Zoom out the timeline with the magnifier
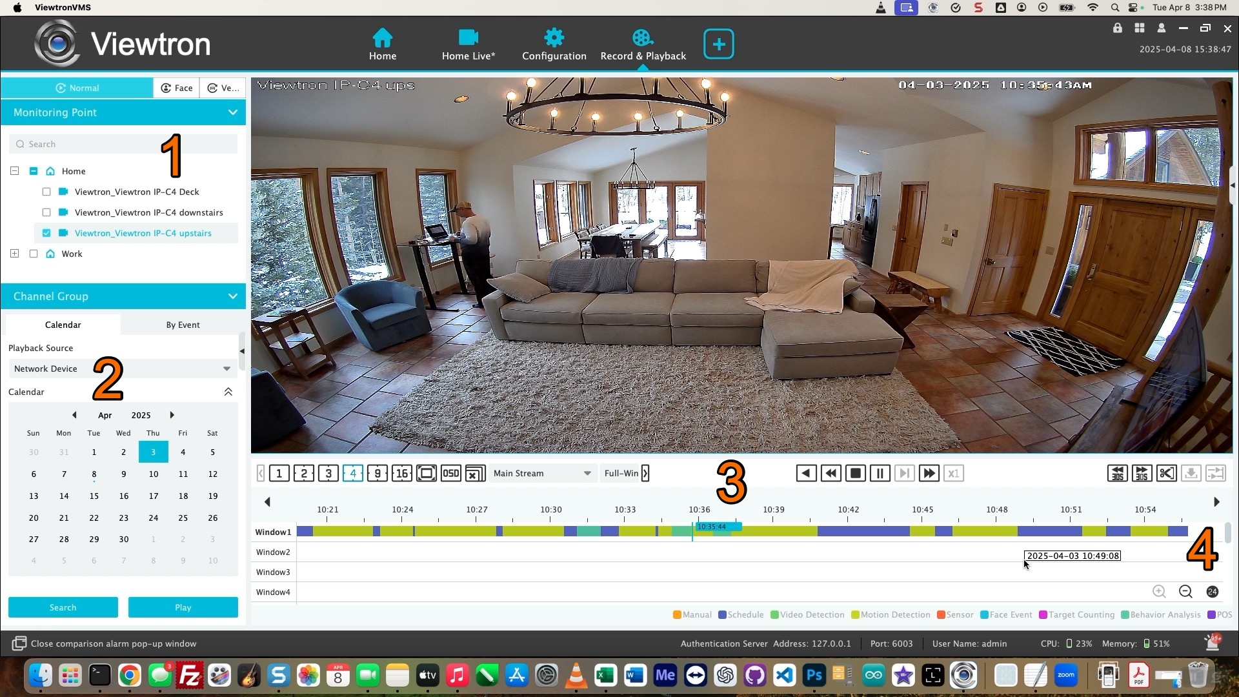1239x697 pixels. (x=1185, y=592)
